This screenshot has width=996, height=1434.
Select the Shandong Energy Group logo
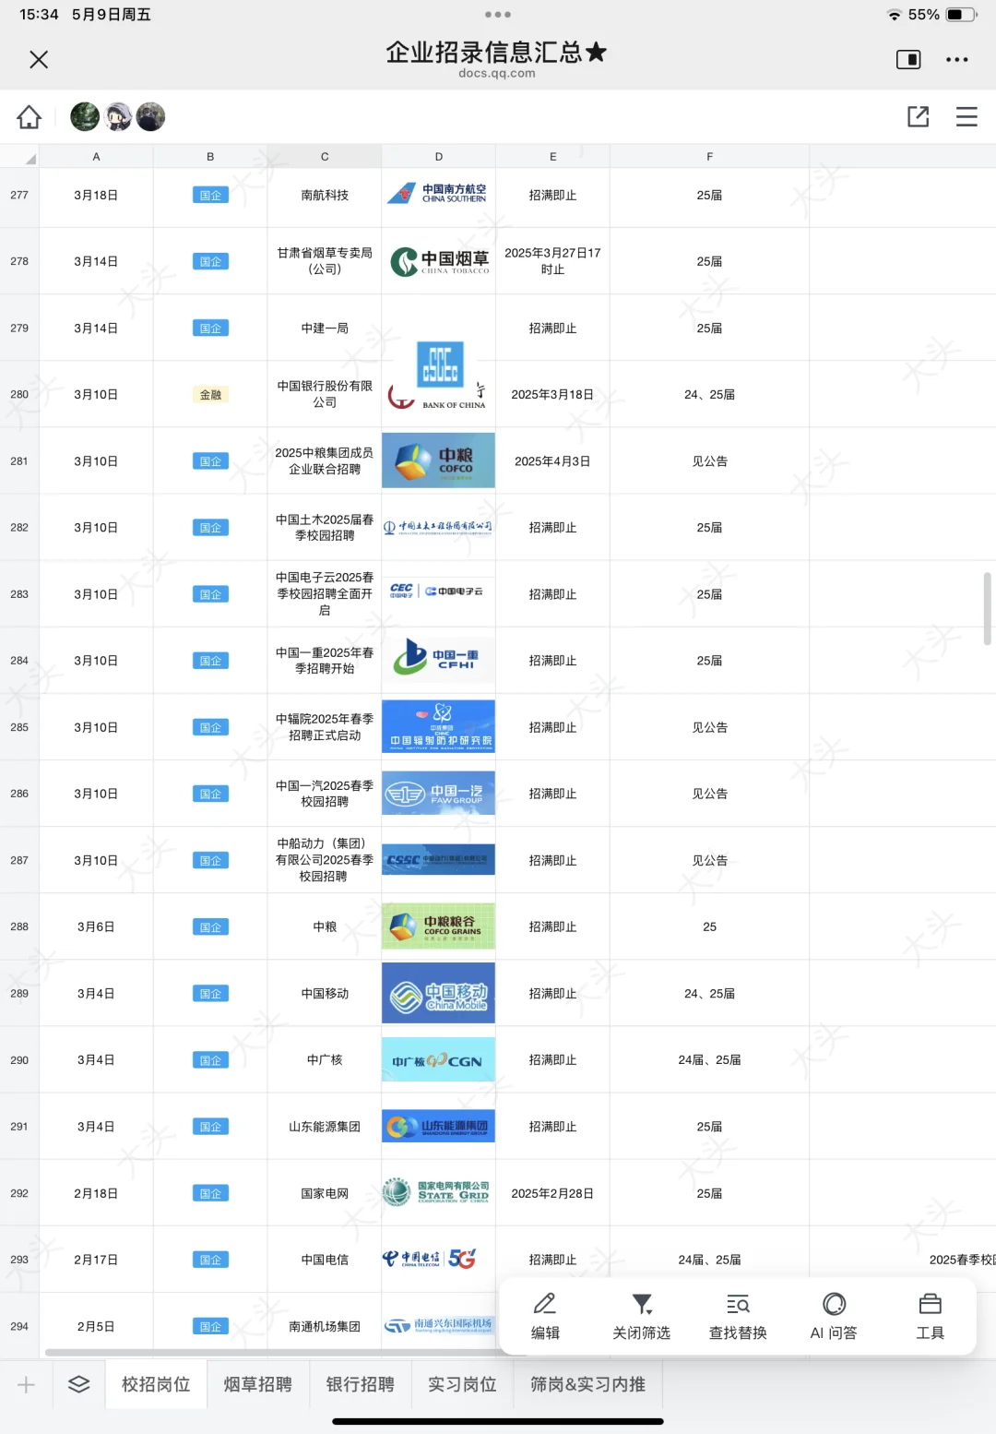pyautogui.click(x=438, y=1126)
